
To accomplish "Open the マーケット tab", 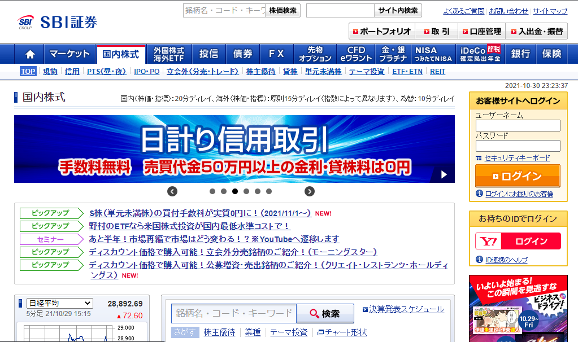I will click(69, 54).
